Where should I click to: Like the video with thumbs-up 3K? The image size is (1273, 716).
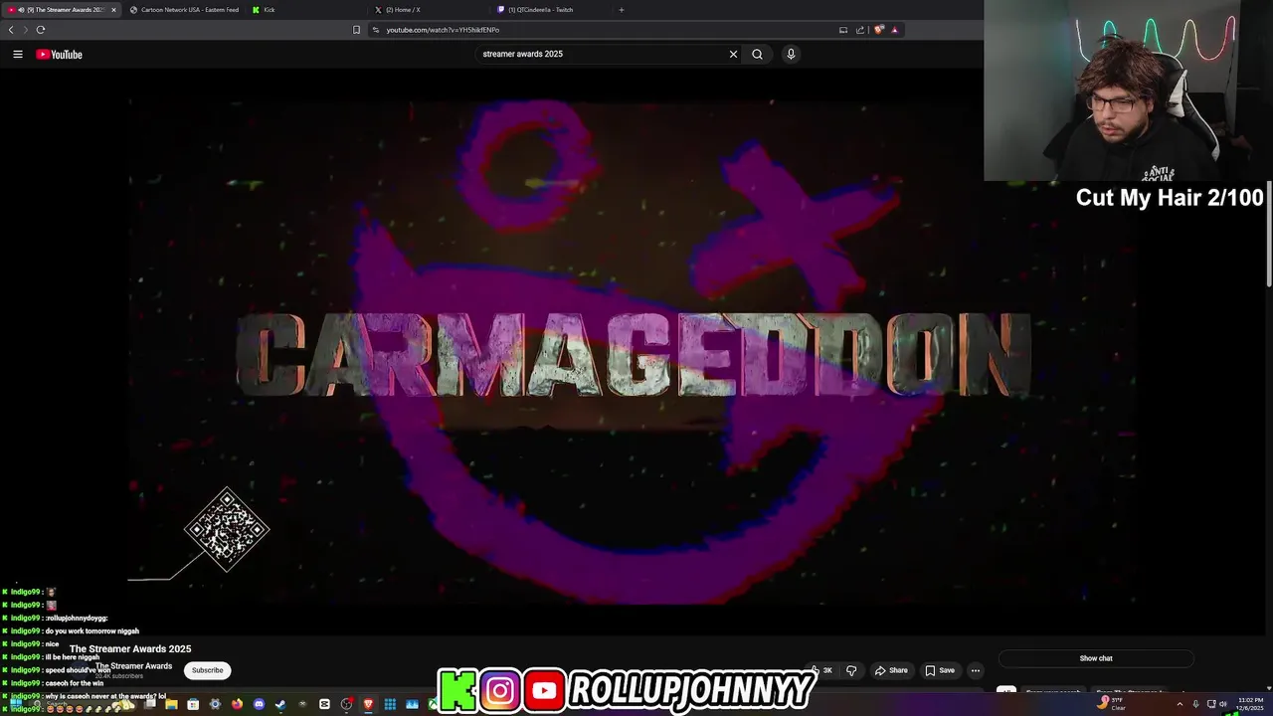(821, 670)
